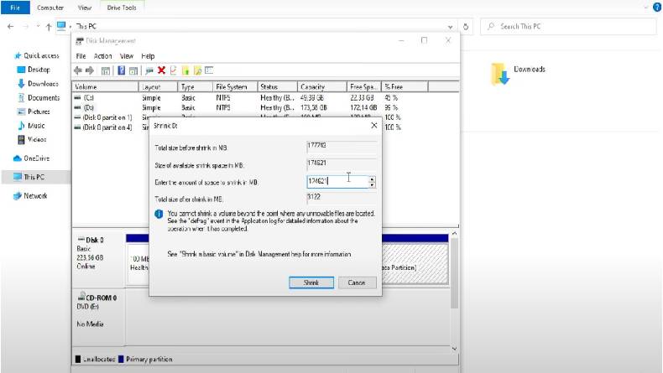Expand the address bar history dropdown

(450, 27)
